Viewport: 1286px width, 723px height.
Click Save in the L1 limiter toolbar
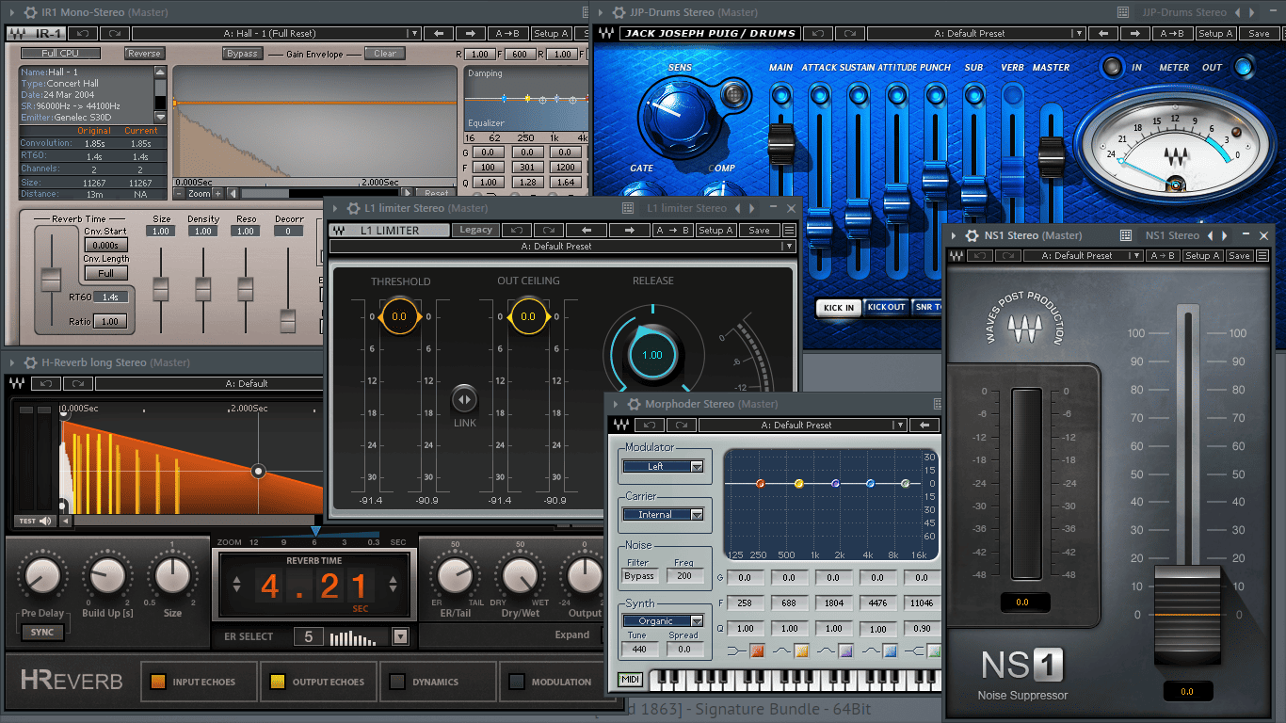[x=759, y=230]
